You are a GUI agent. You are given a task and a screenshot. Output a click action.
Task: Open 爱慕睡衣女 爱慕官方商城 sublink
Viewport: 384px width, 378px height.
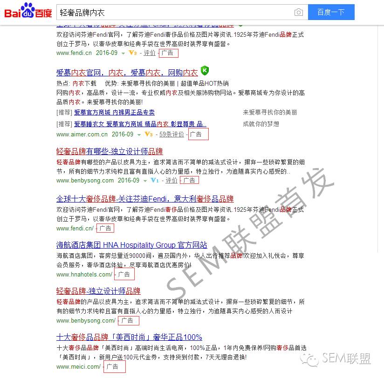click(140, 124)
